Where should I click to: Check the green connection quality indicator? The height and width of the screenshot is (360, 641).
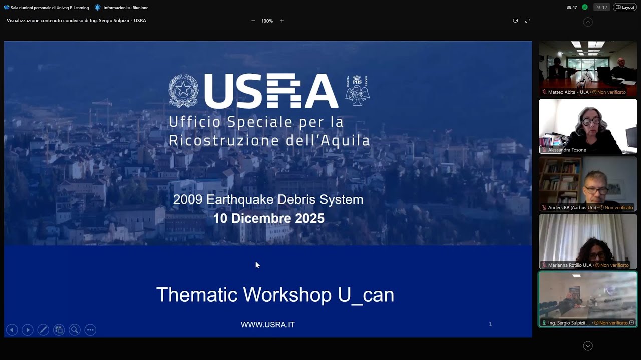point(584,7)
